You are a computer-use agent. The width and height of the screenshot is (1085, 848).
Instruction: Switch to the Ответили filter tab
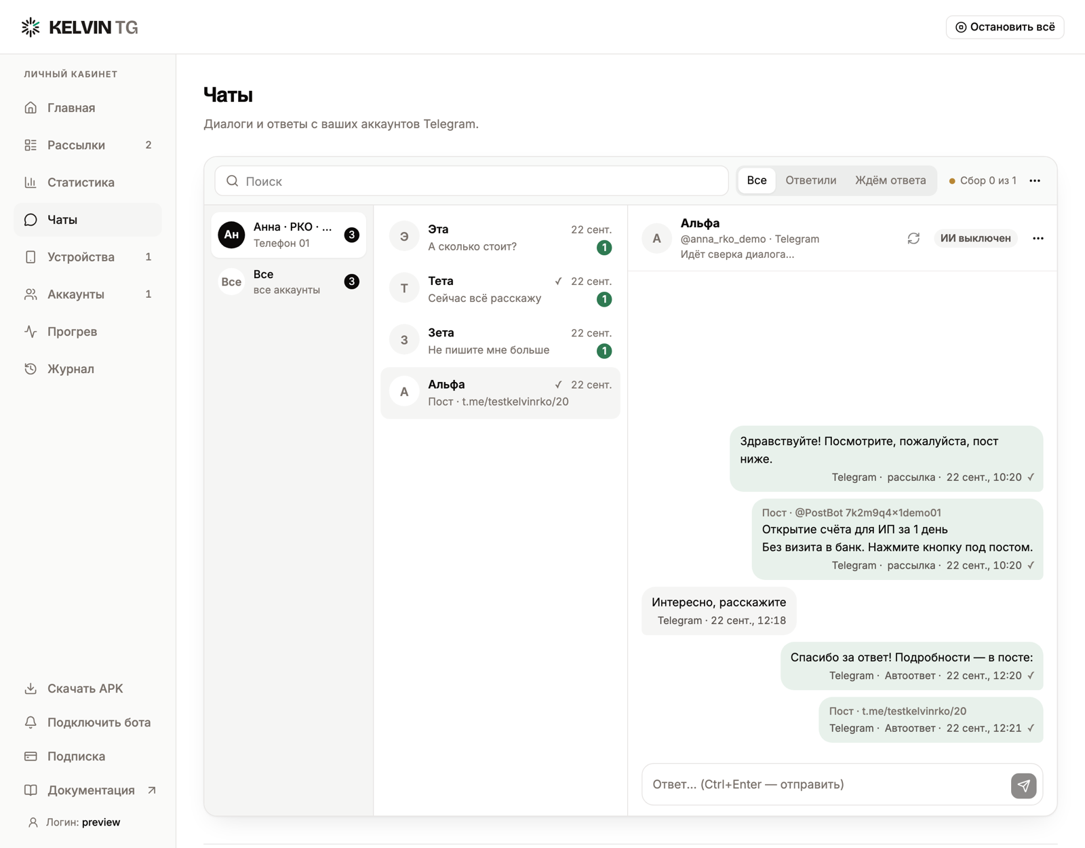pyautogui.click(x=811, y=180)
